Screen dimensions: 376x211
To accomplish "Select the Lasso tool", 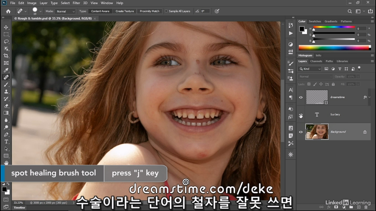I will pyautogui.click(x=6, y=42).
